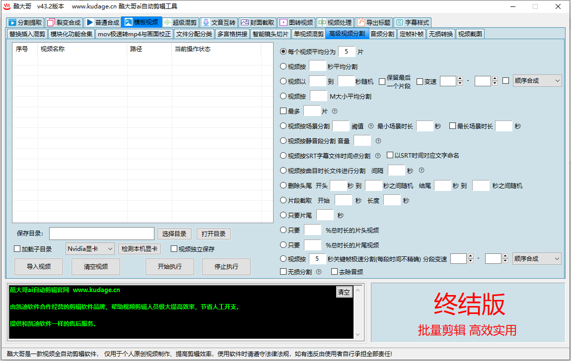Screen dimensions: 571x361
Task: Click the 检测本机显卡 button
Action: (x=140, y=248)
